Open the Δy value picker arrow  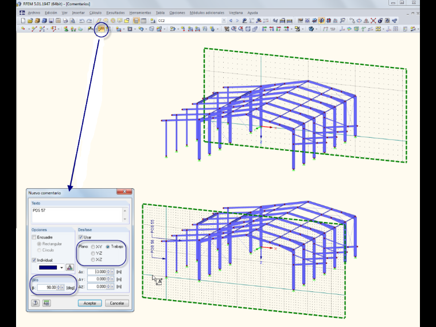click(x=112, y=279)
